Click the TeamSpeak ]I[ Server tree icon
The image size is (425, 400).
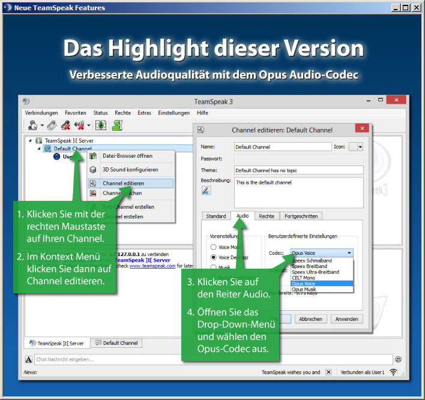tap(39, 140)
